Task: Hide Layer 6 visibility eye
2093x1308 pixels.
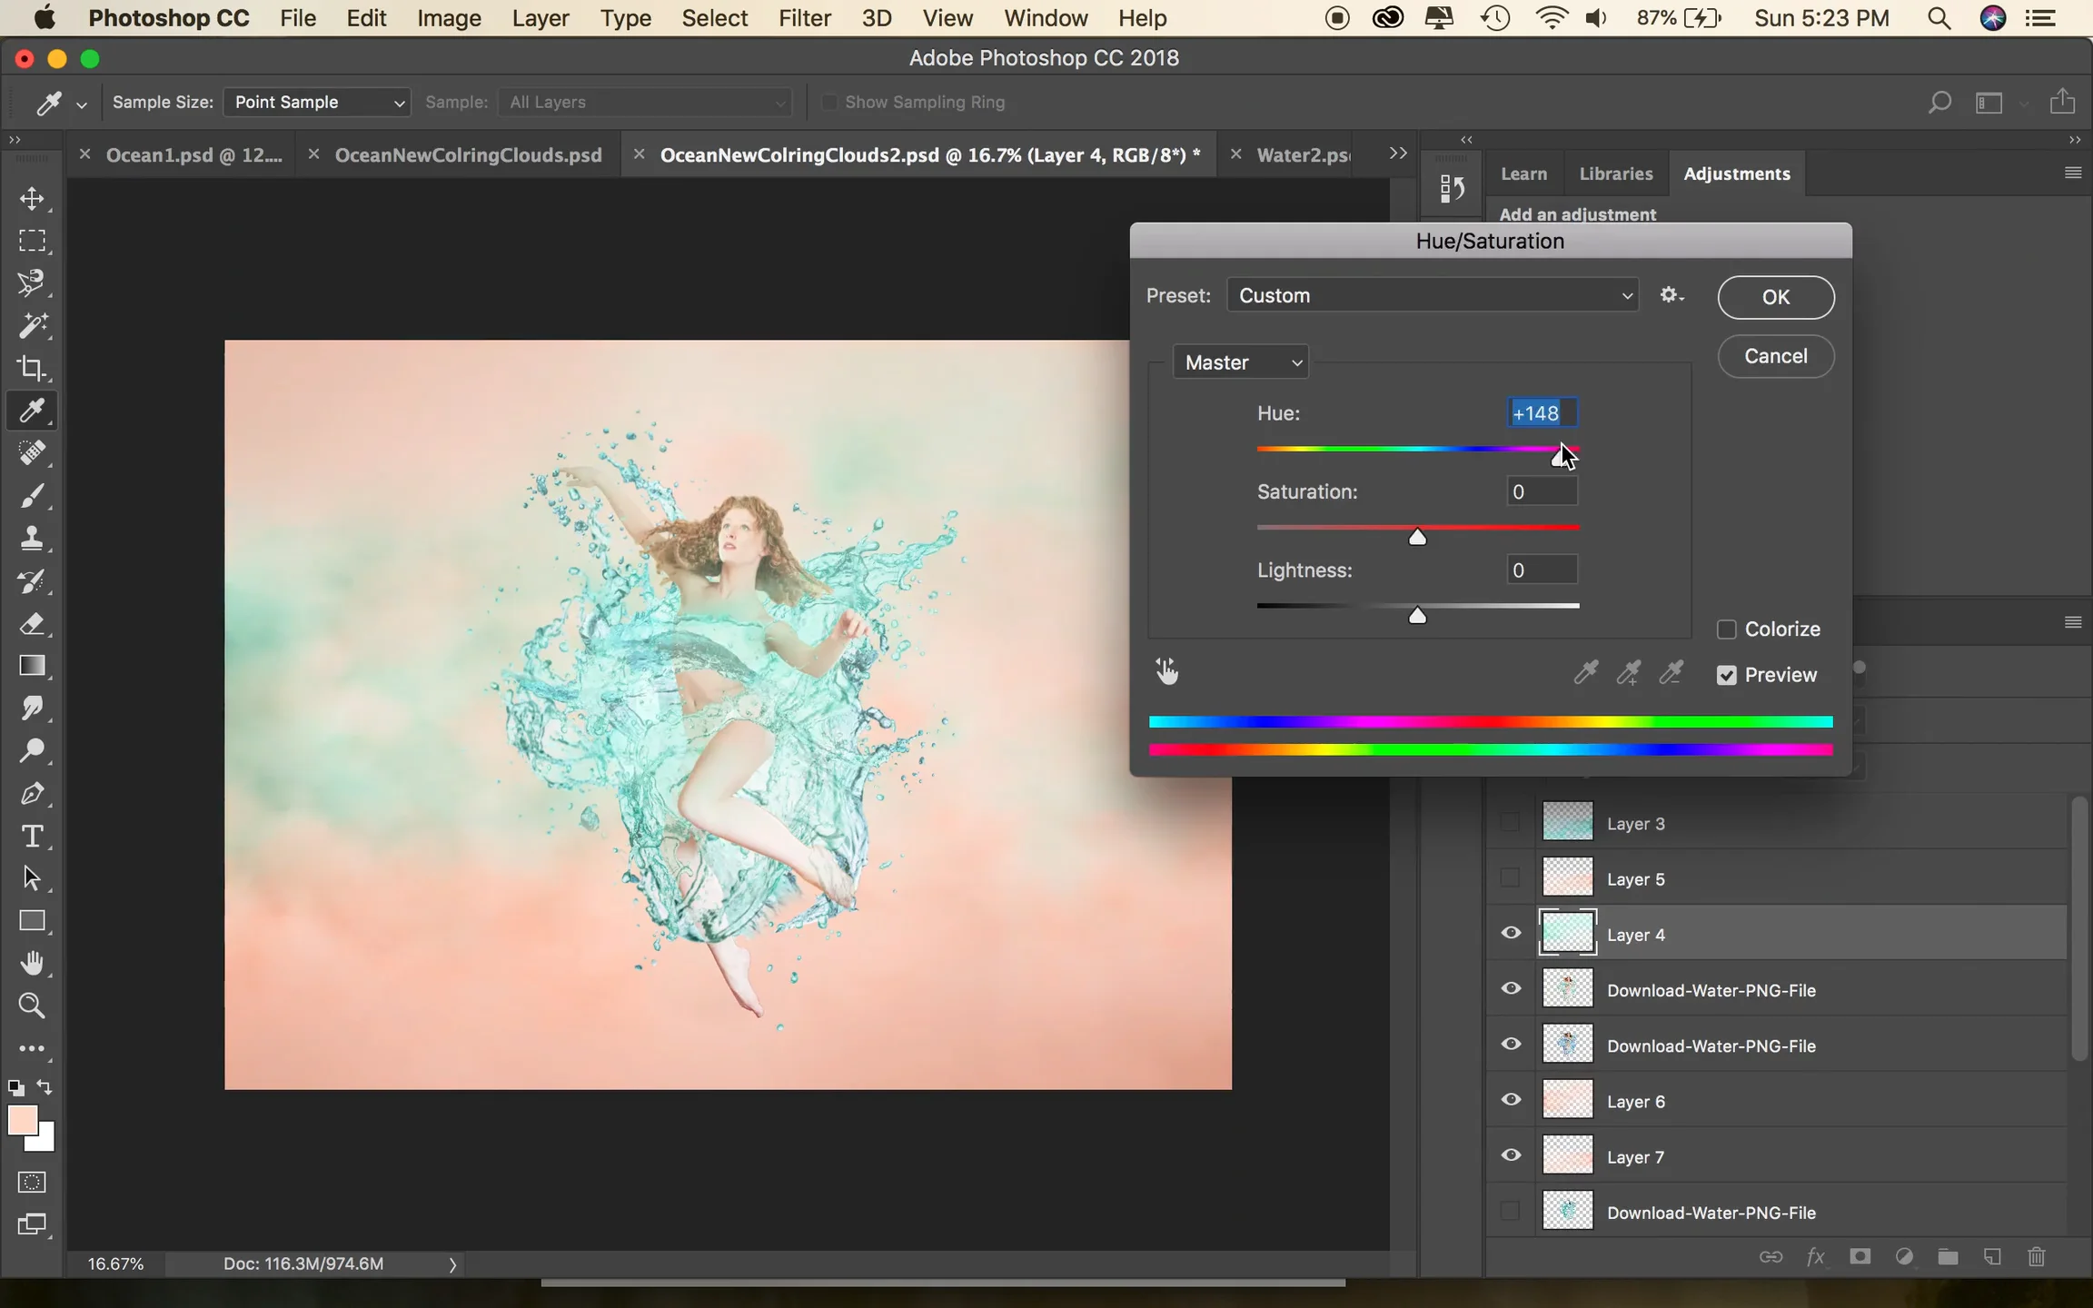Action: click(1511, 1100)
